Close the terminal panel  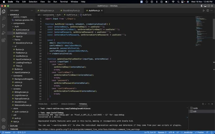212,104
